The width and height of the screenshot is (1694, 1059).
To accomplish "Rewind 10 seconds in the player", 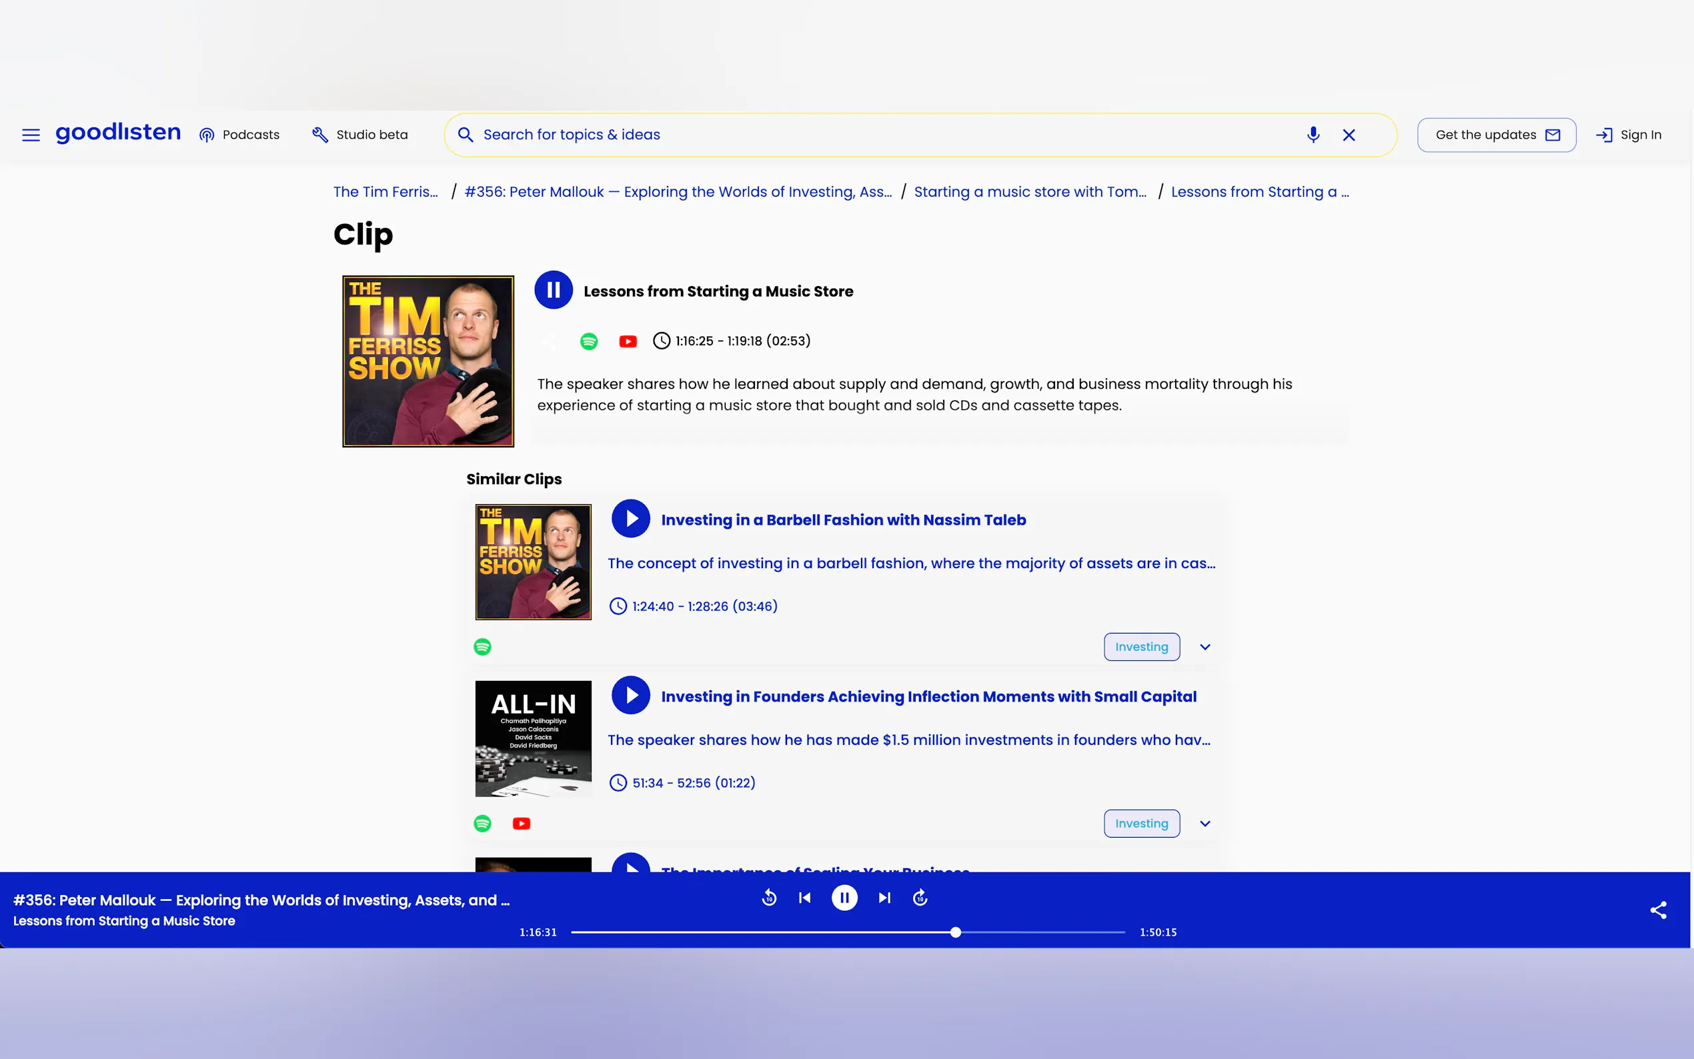I will [x=769, y=897].
